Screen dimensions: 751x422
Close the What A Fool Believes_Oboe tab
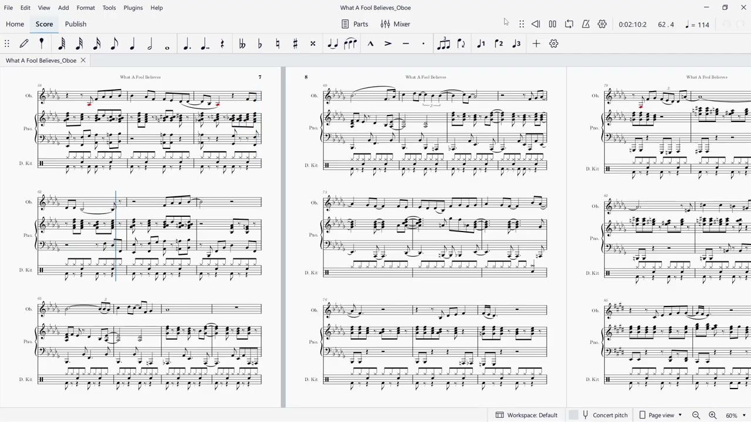(x=83, y=60)
